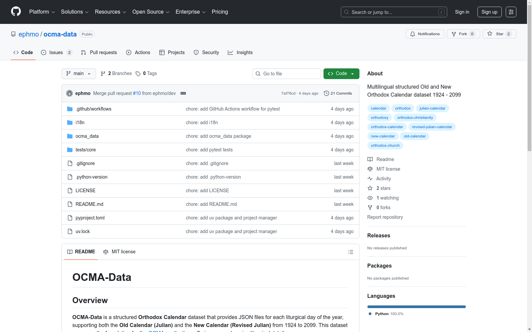Click the Search or jump to field

pos(394,12)
